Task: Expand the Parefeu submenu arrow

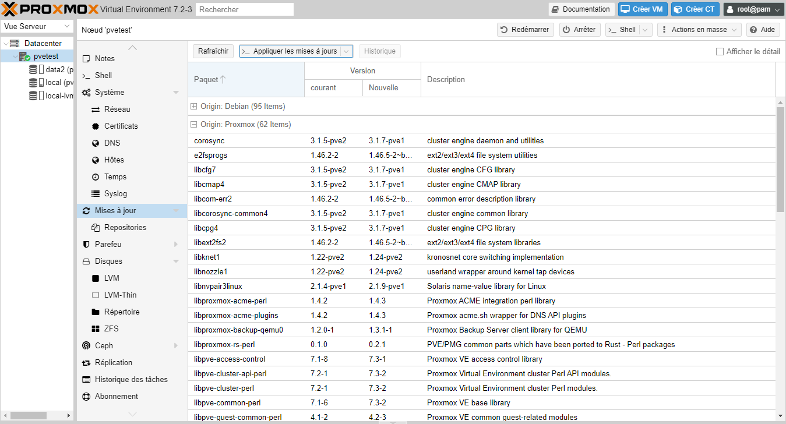Action: 176,244
